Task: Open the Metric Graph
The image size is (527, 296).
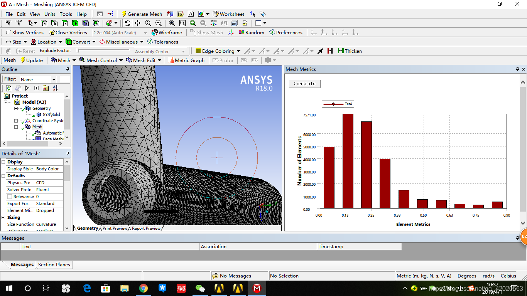Action: pos(186,60)
